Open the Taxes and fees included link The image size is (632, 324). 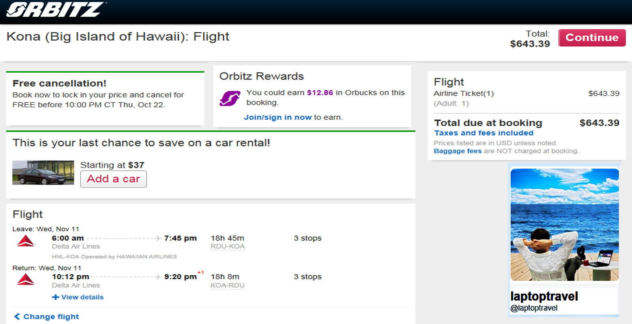483,133
